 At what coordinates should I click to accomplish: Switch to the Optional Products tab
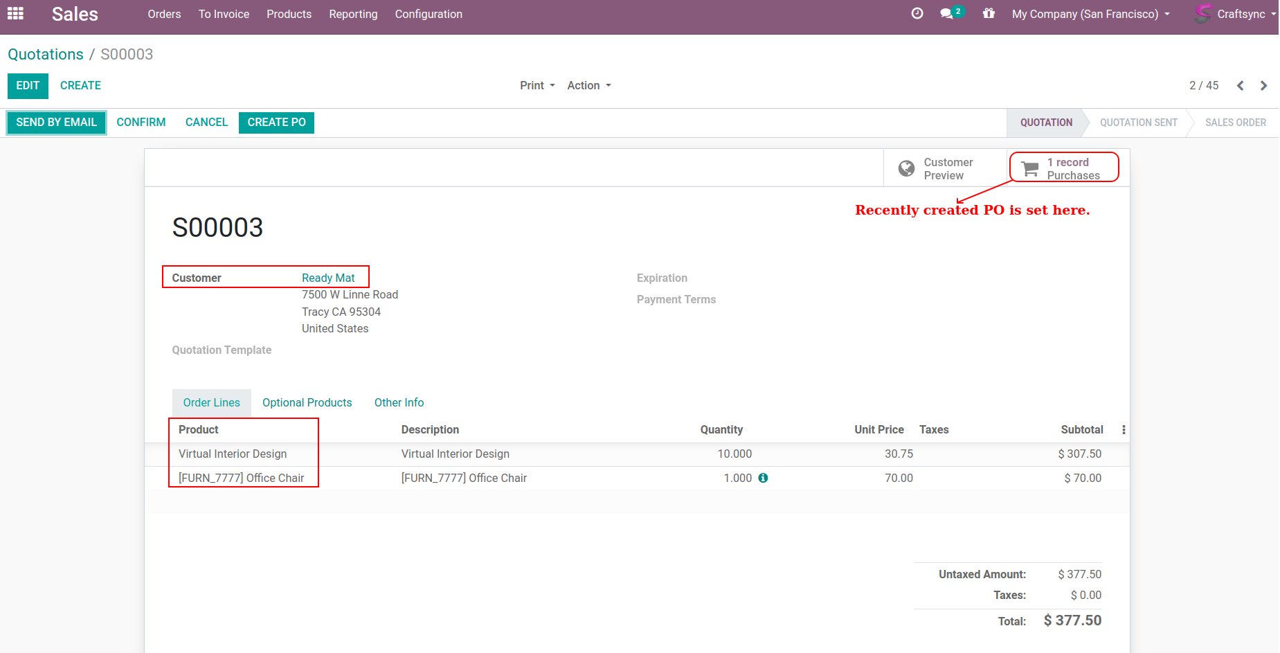point(307,402)
